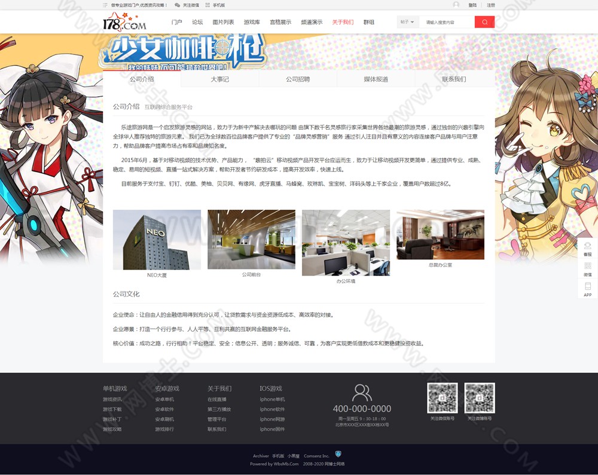Screen dimensions: 598x475
Task: Click the 178.COM site logo
Action: coord(125,22)
